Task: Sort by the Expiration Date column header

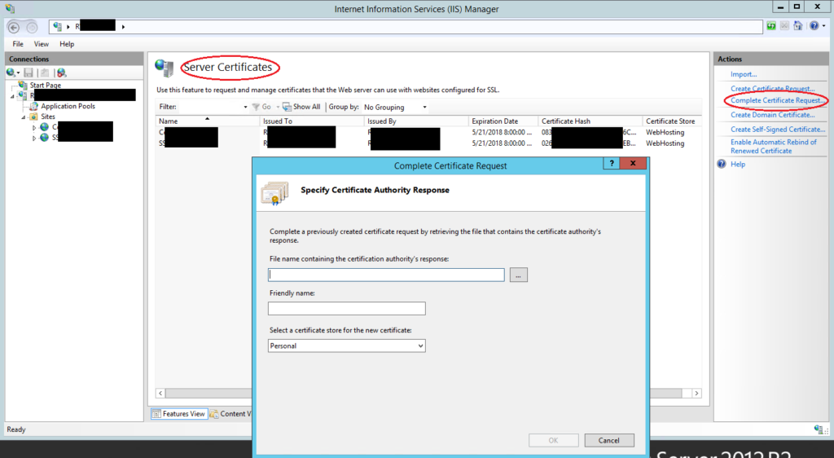Action: coord(503,121)
